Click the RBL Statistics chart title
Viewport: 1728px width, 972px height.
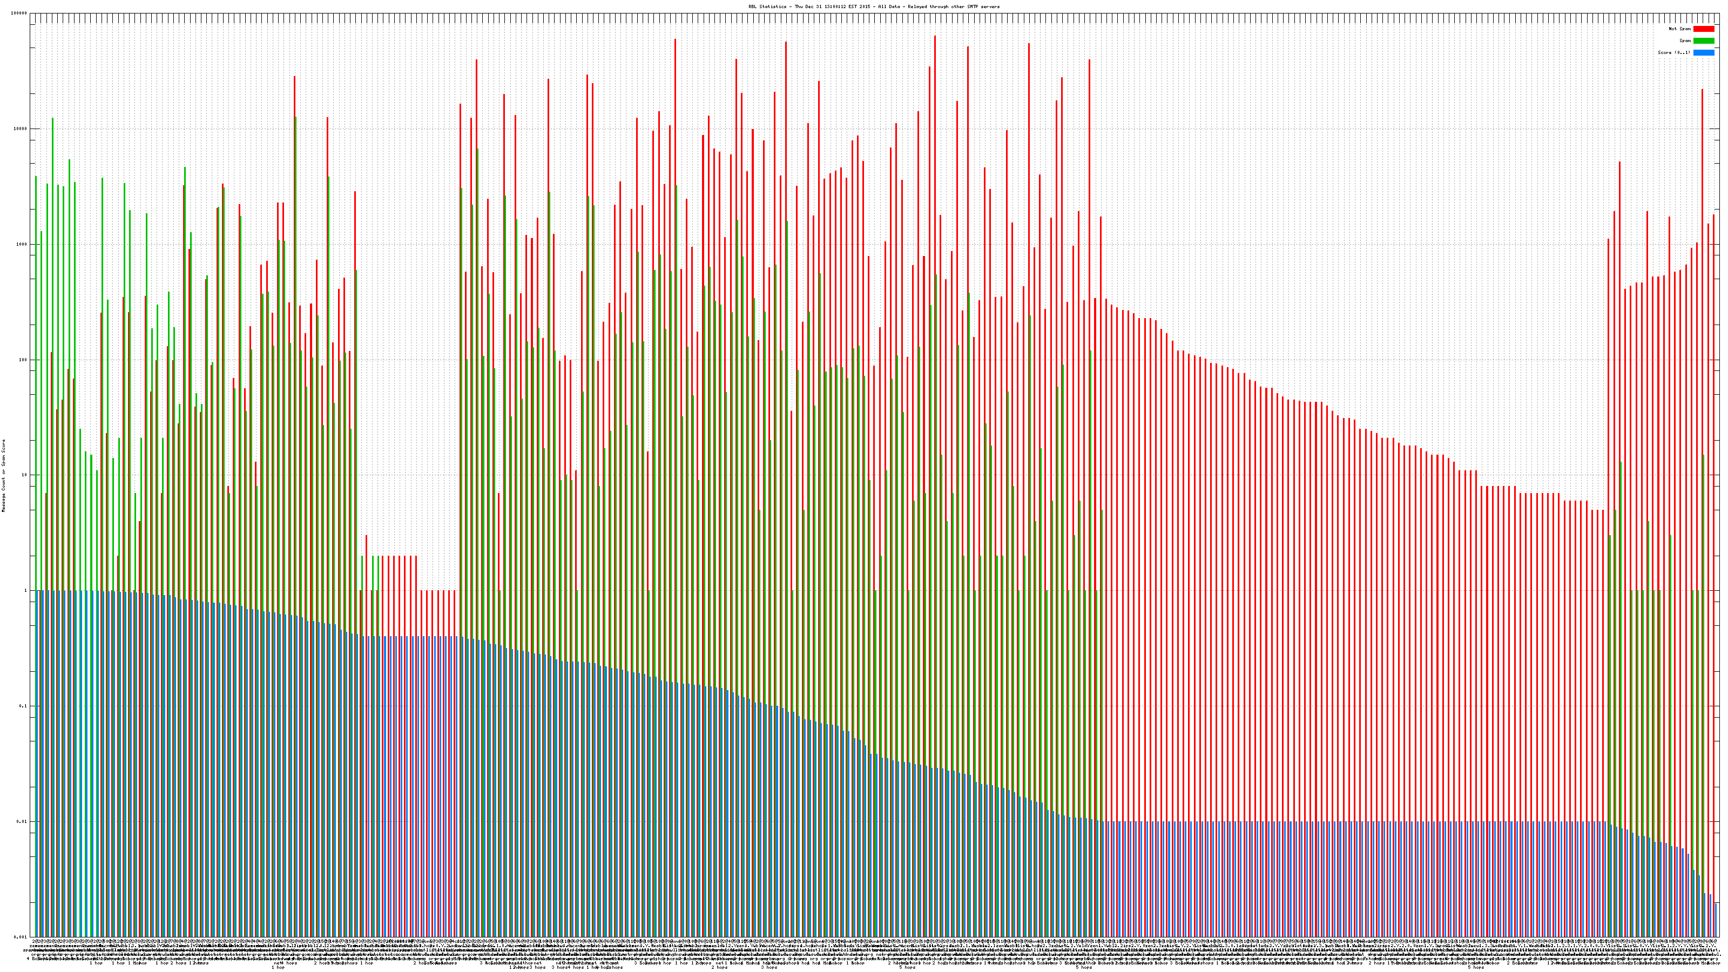pos(873,6)
